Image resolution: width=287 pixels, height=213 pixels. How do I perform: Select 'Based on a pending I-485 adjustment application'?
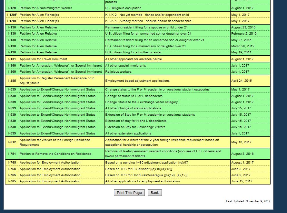(147, 163)
